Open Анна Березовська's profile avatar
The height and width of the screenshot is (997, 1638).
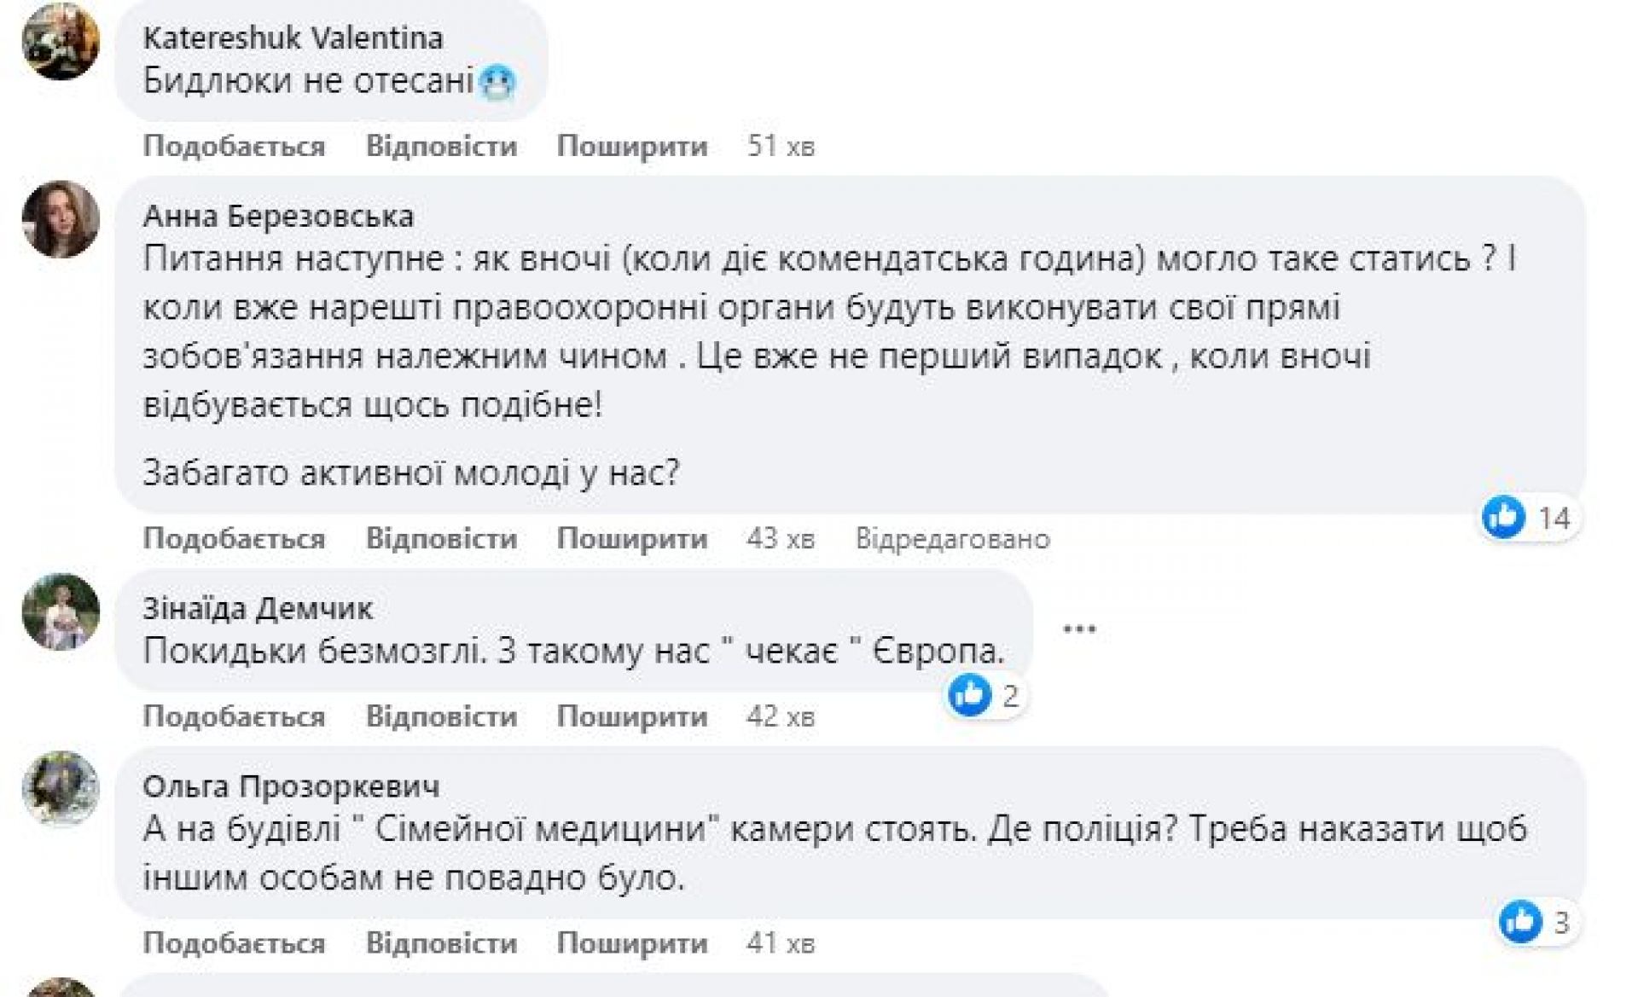(61, 219)
